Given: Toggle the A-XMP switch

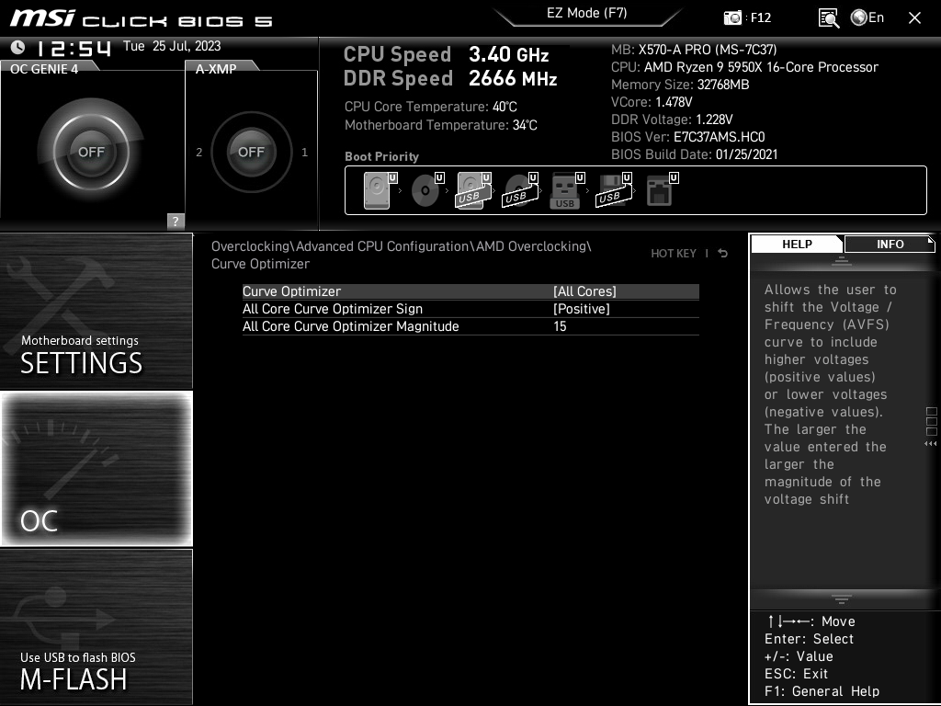Looking at the screenshot, I should point(251,152).
